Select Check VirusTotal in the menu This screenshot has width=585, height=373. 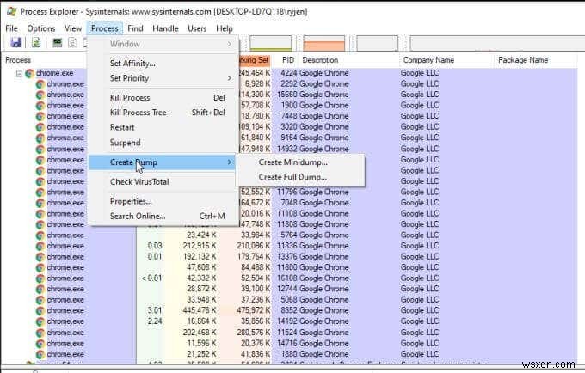[163, 182]
